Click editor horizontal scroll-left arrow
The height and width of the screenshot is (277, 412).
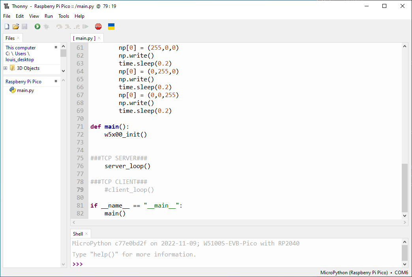click(x=74, y=222)
